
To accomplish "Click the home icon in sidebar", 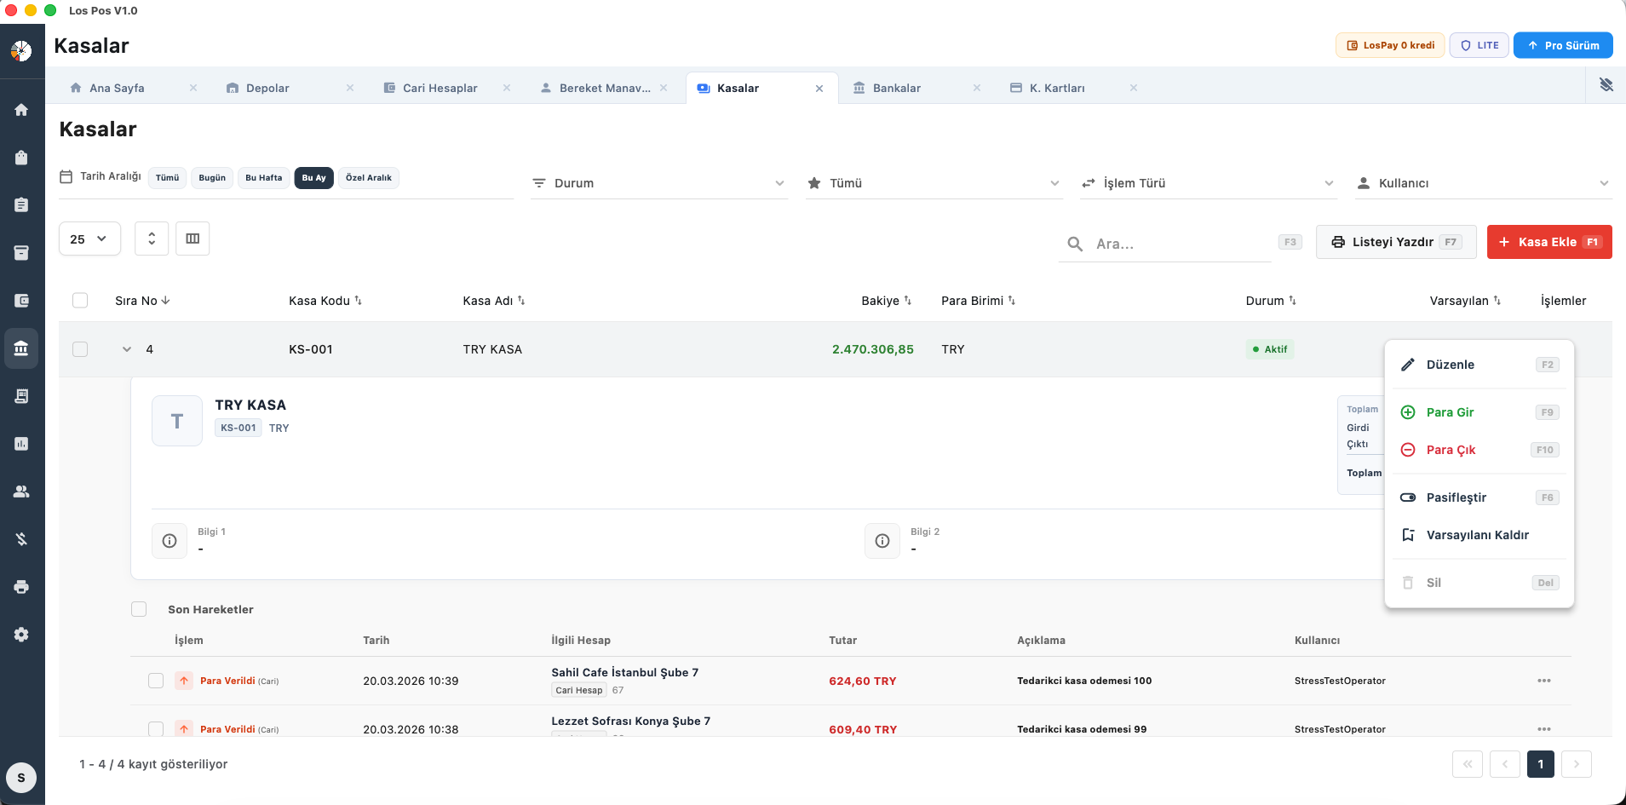I will click(21, 110).
